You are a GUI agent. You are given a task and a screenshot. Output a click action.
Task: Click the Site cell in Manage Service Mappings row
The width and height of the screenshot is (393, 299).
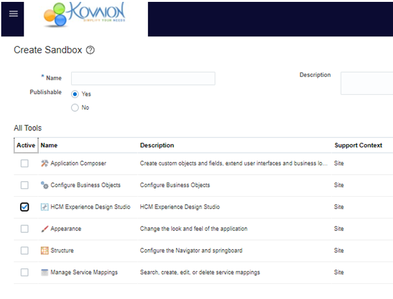coord(339,272)
